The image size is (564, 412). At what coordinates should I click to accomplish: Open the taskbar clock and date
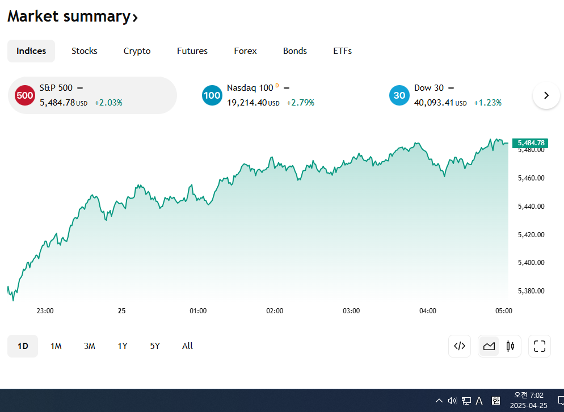pyautogui.click(x=528, y=400)
